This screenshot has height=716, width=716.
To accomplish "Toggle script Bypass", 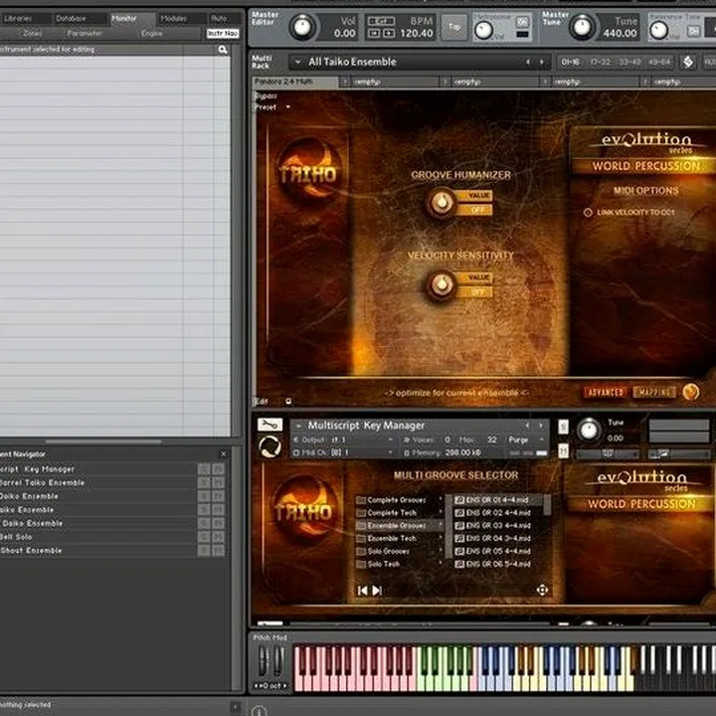I will [x=266, y=95].
